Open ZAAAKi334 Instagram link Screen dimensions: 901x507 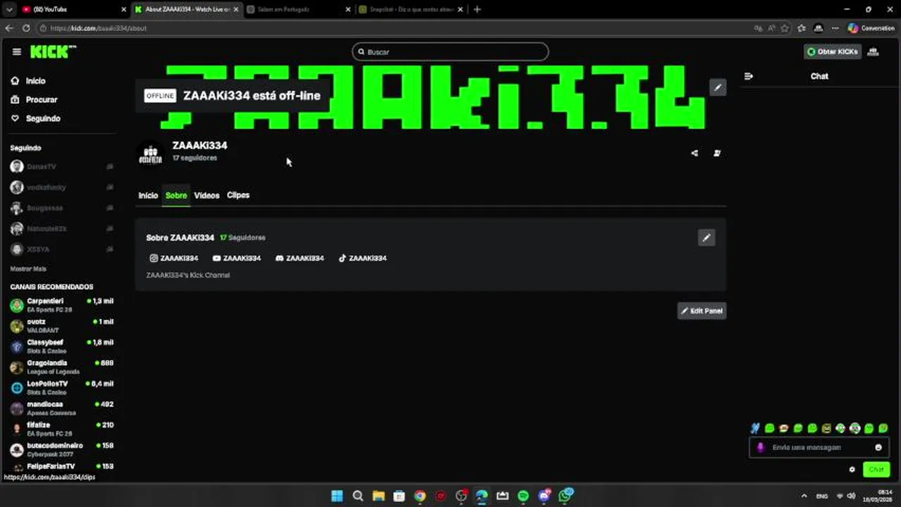pos(173,258)
